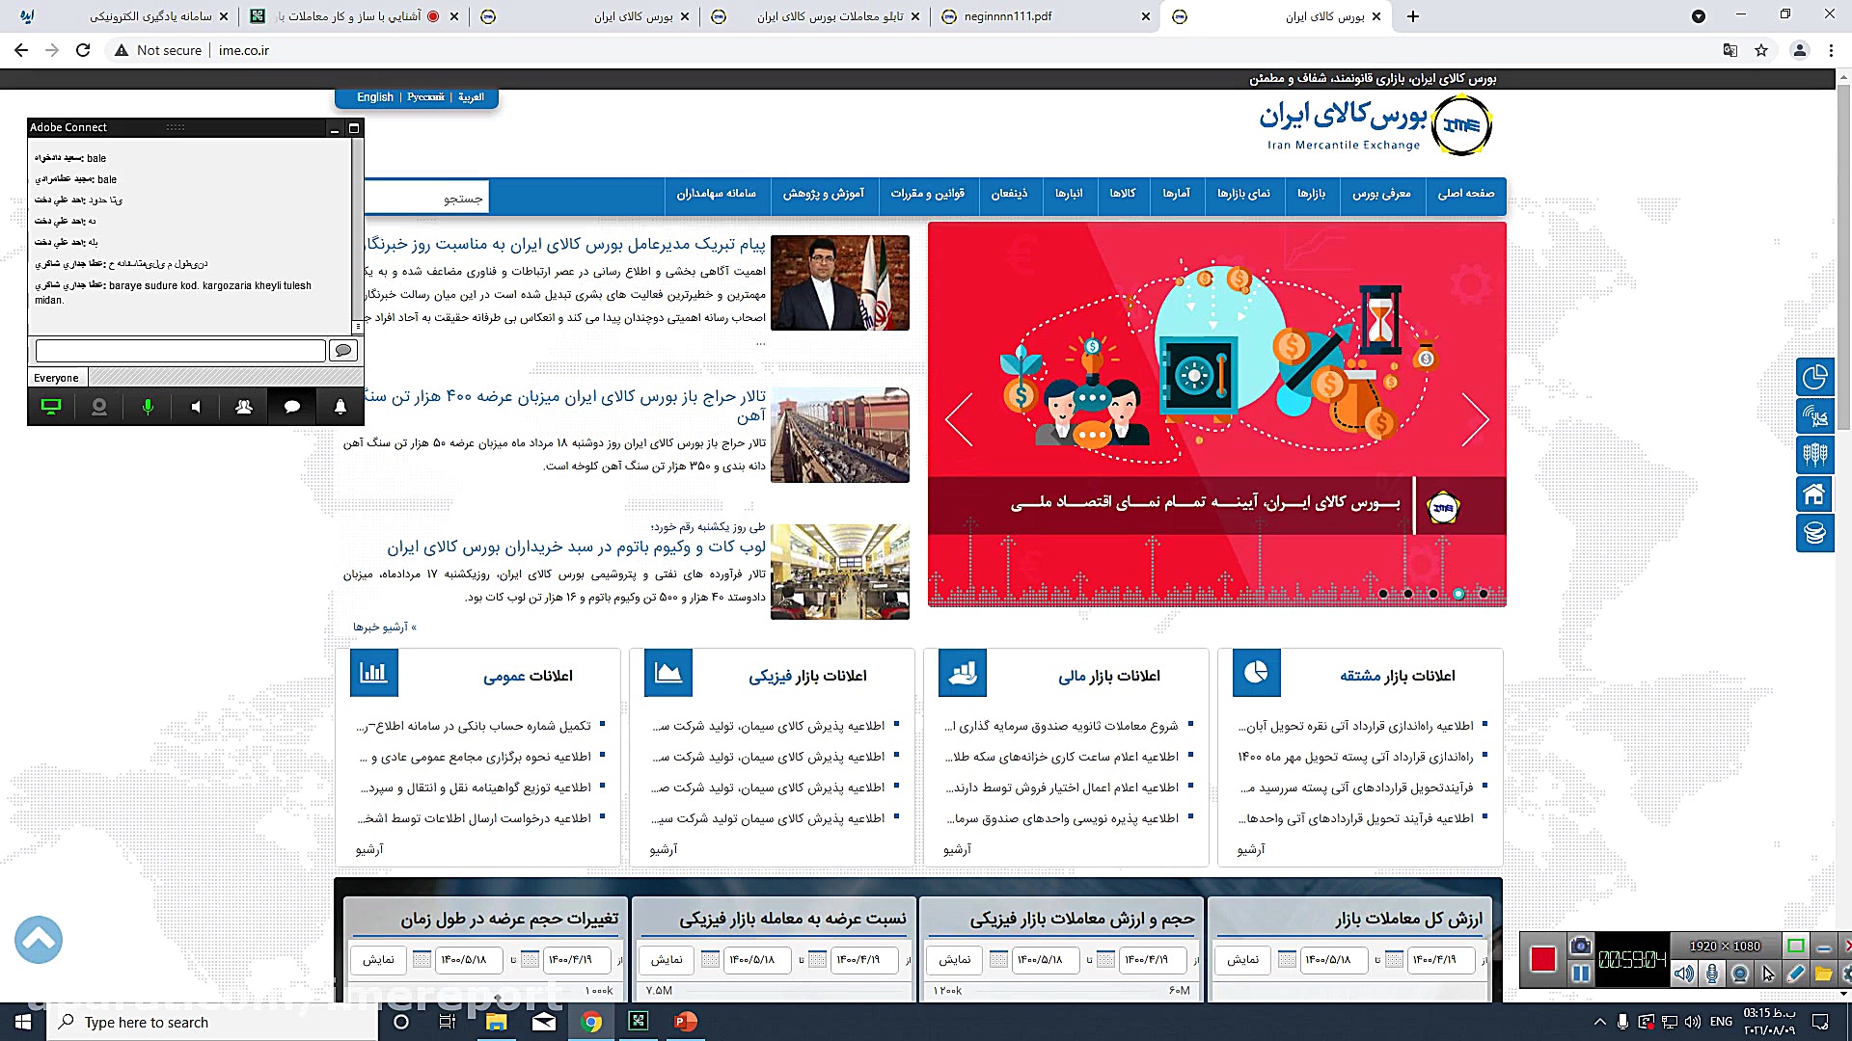1852x1041 pixels.
Task: Click the general announcements bar chart icon
Action: (374, 673)
